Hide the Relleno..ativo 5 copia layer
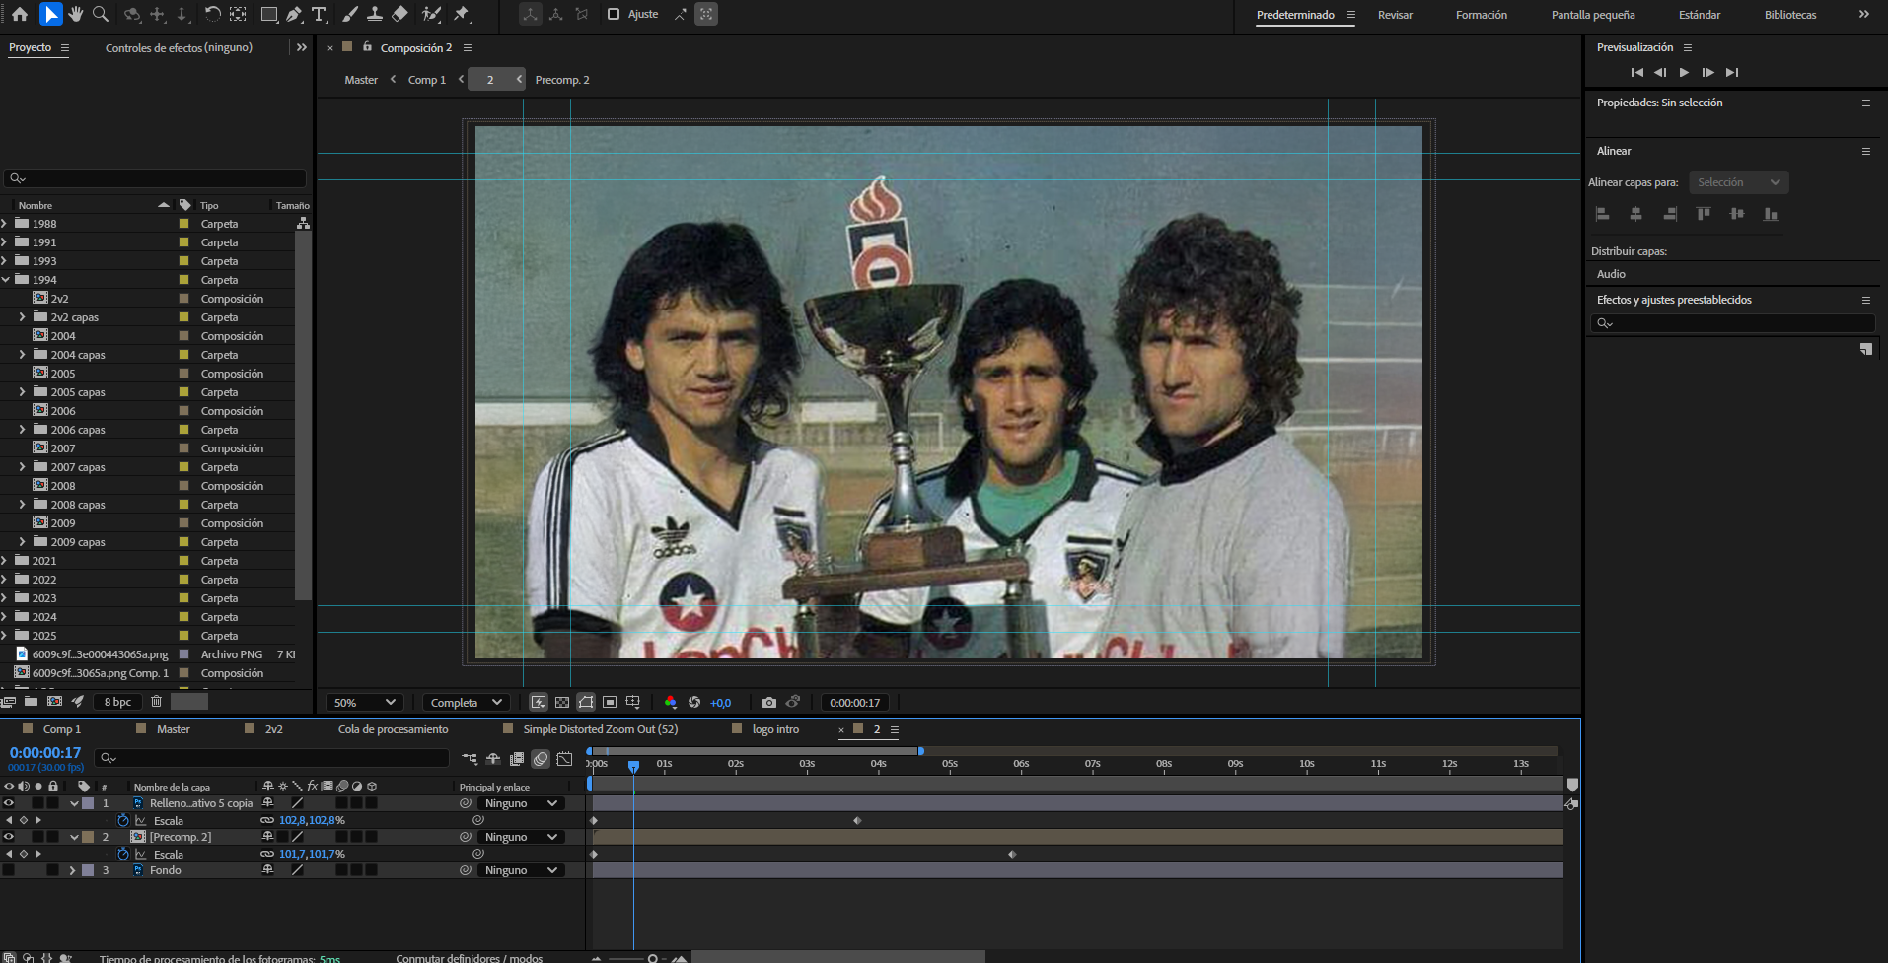 click(x=9, y=803)
